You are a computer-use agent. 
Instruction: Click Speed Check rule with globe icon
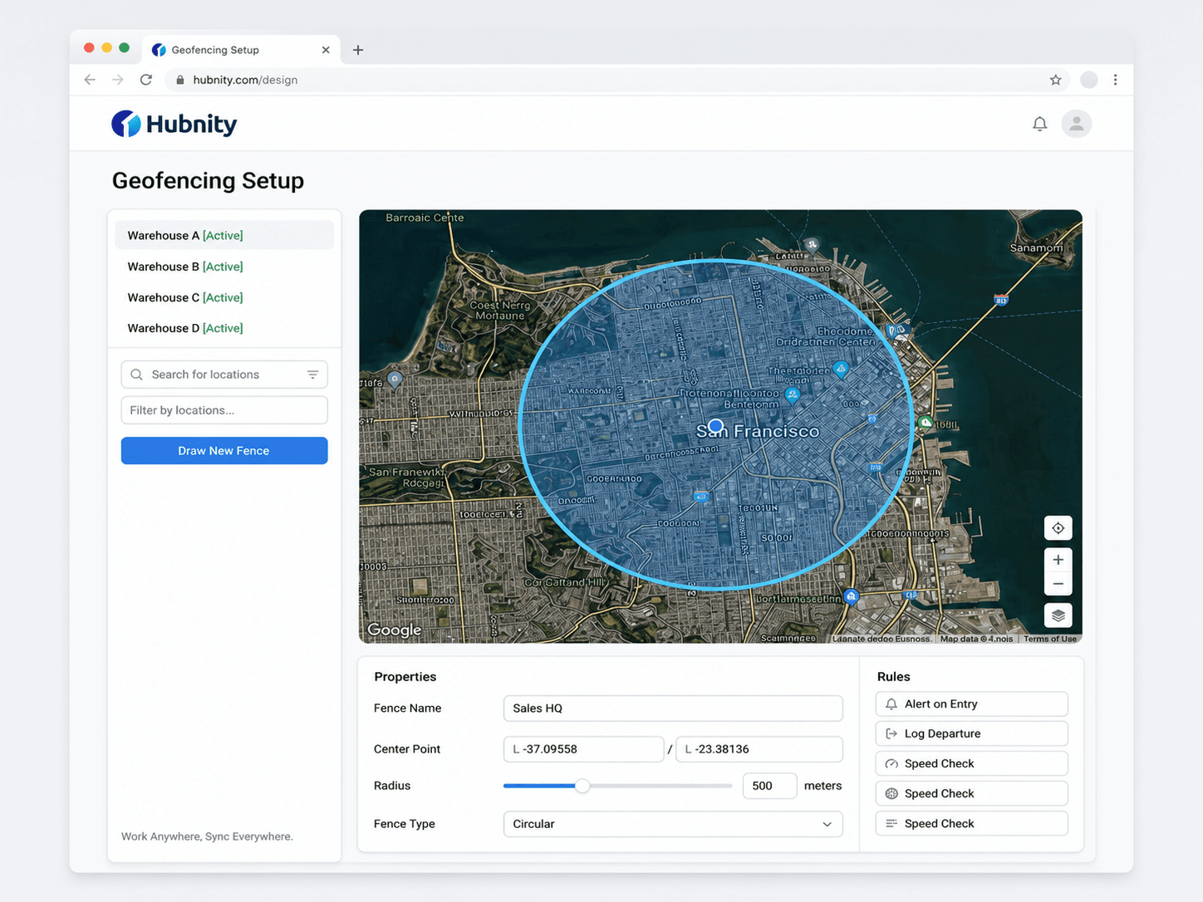(x=971, y=794)
